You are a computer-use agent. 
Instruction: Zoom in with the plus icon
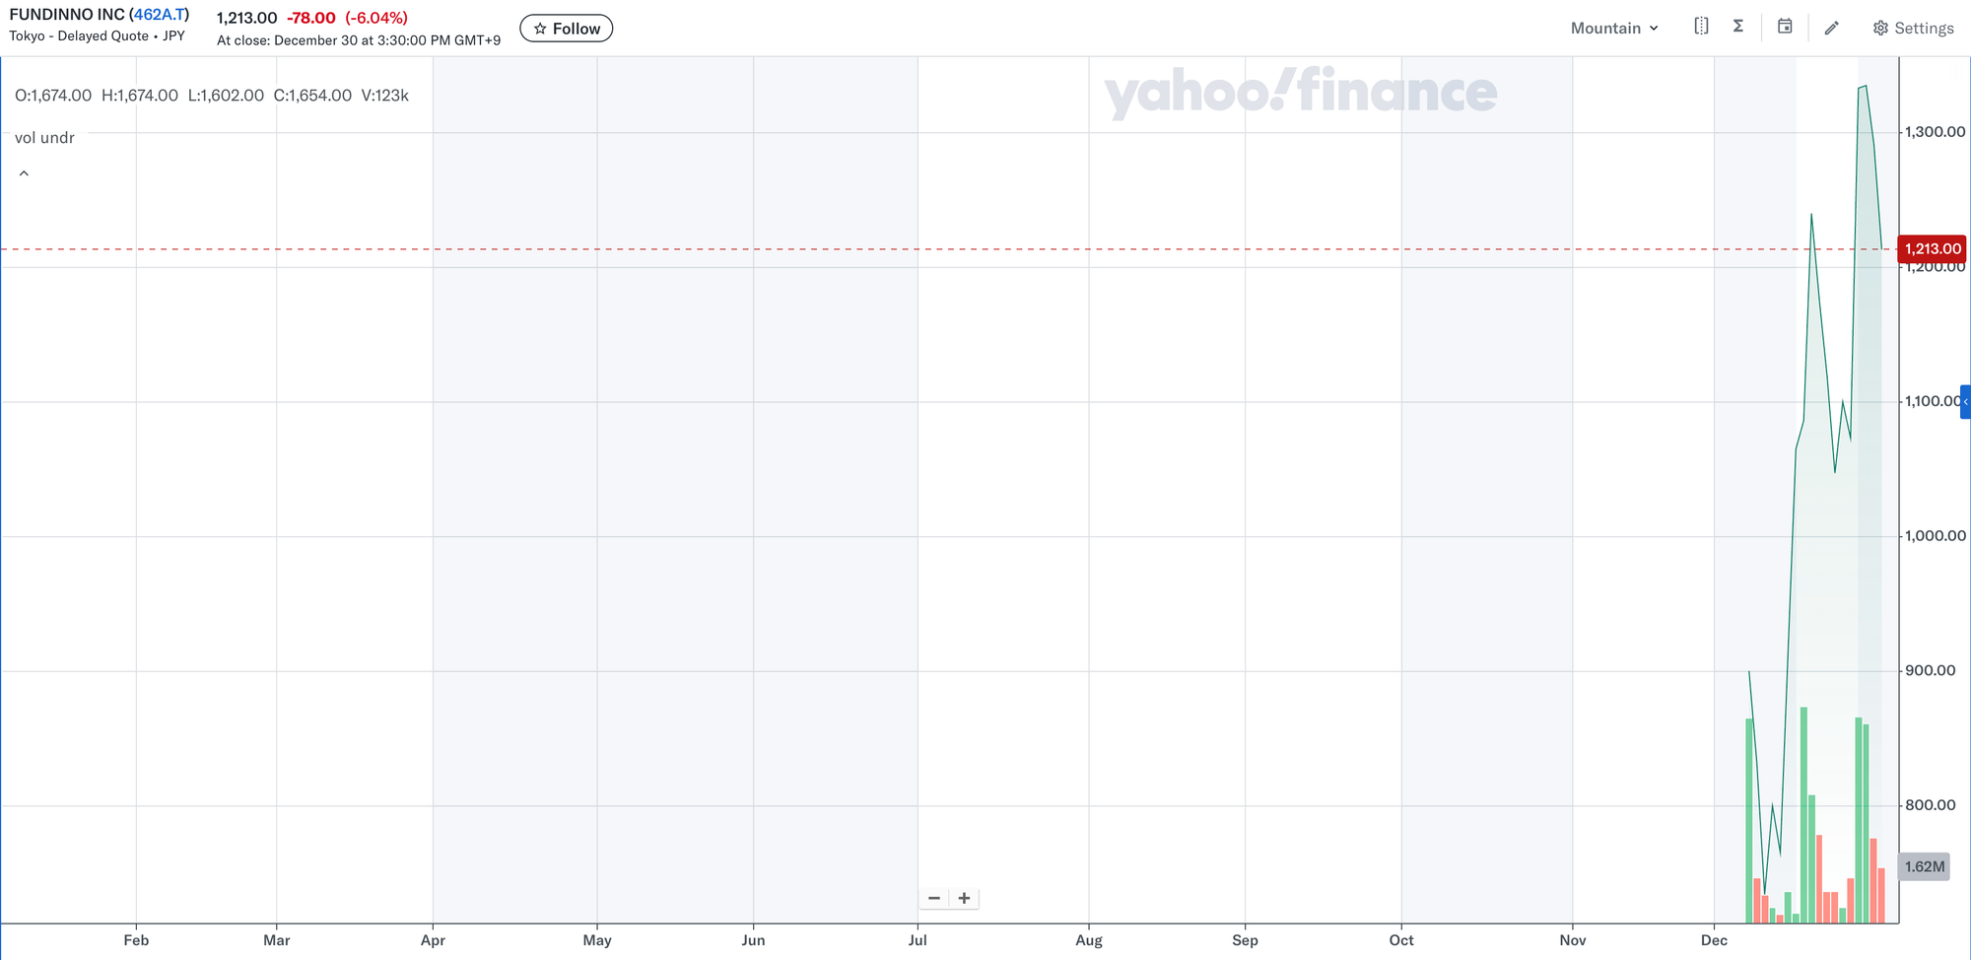pos(964,898)
